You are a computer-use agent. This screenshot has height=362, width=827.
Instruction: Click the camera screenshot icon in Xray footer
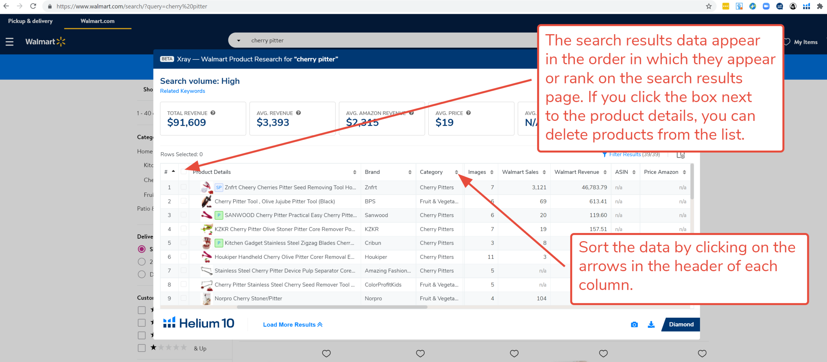[x=634, y=325]
